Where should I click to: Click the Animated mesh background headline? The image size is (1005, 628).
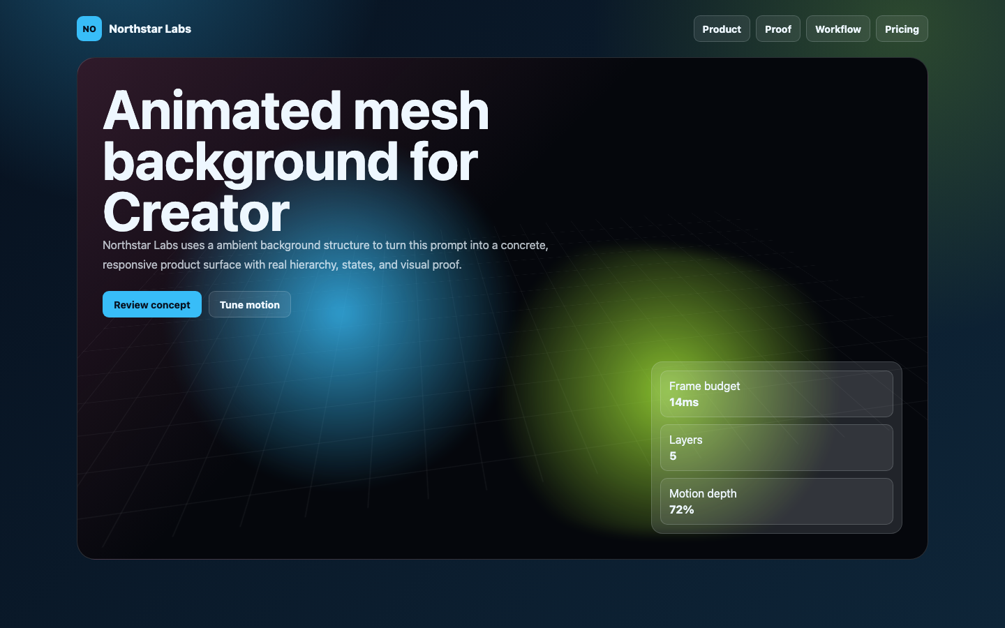coord(296,161)
